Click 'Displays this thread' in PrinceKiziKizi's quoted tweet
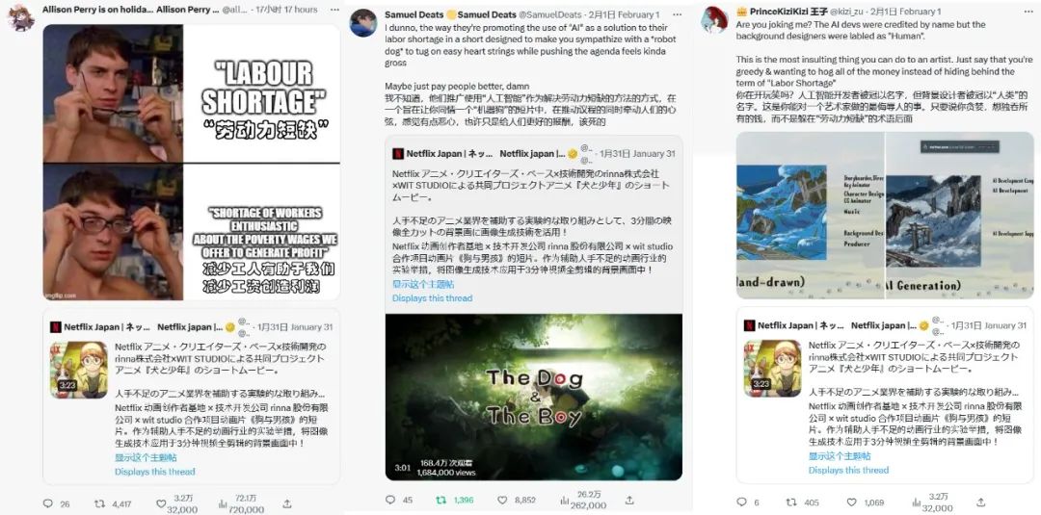This screenshot has height=515, width=1041. coord(848,470)
